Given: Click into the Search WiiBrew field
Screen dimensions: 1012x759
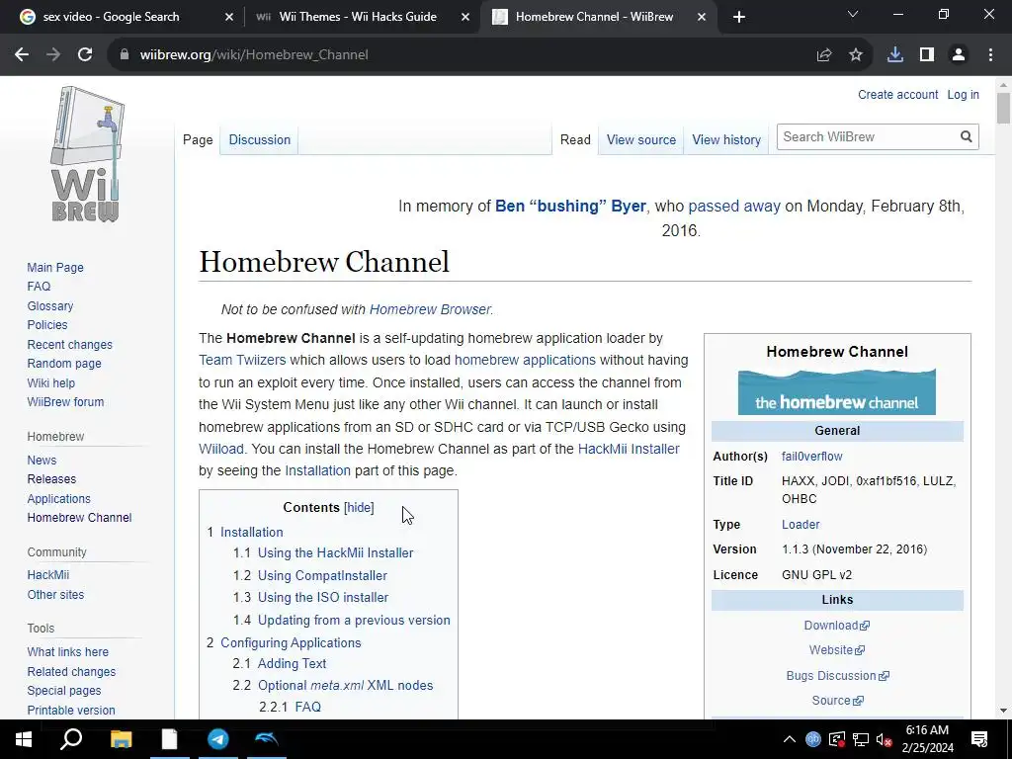Looking at the screenshot, I should point(867,136).
